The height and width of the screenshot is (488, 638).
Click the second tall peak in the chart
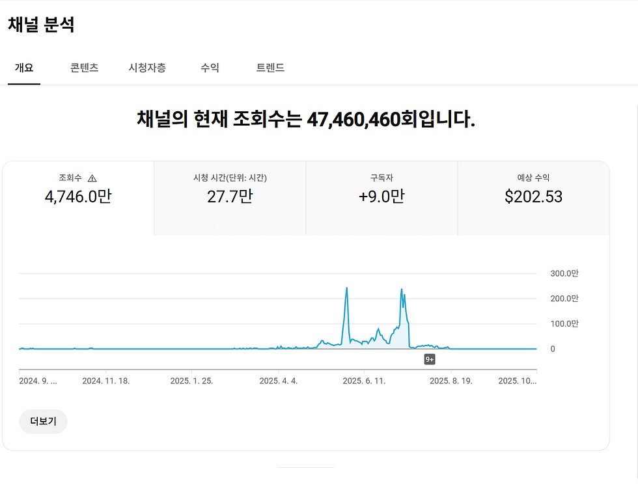(402, 290)
